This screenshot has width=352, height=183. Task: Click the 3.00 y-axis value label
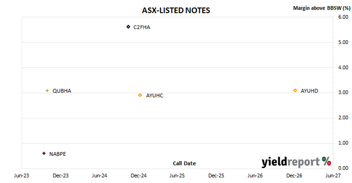click(343, 92)
